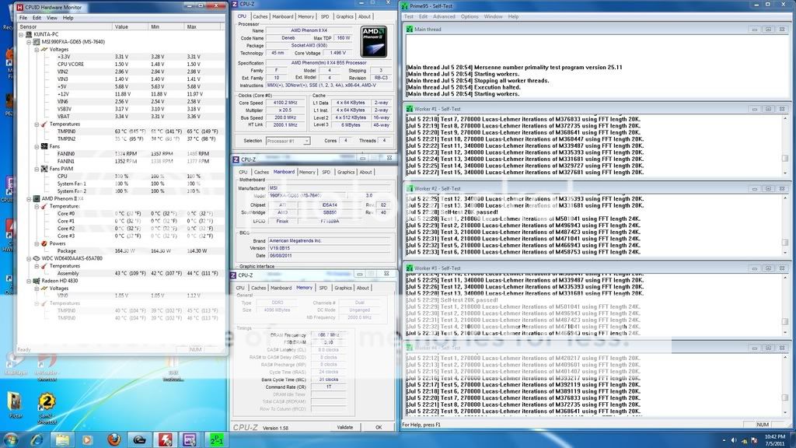Open the Sam2 shortcut desktop icon
This screenshot has width=796, height=448.
[x=47, y=404]
